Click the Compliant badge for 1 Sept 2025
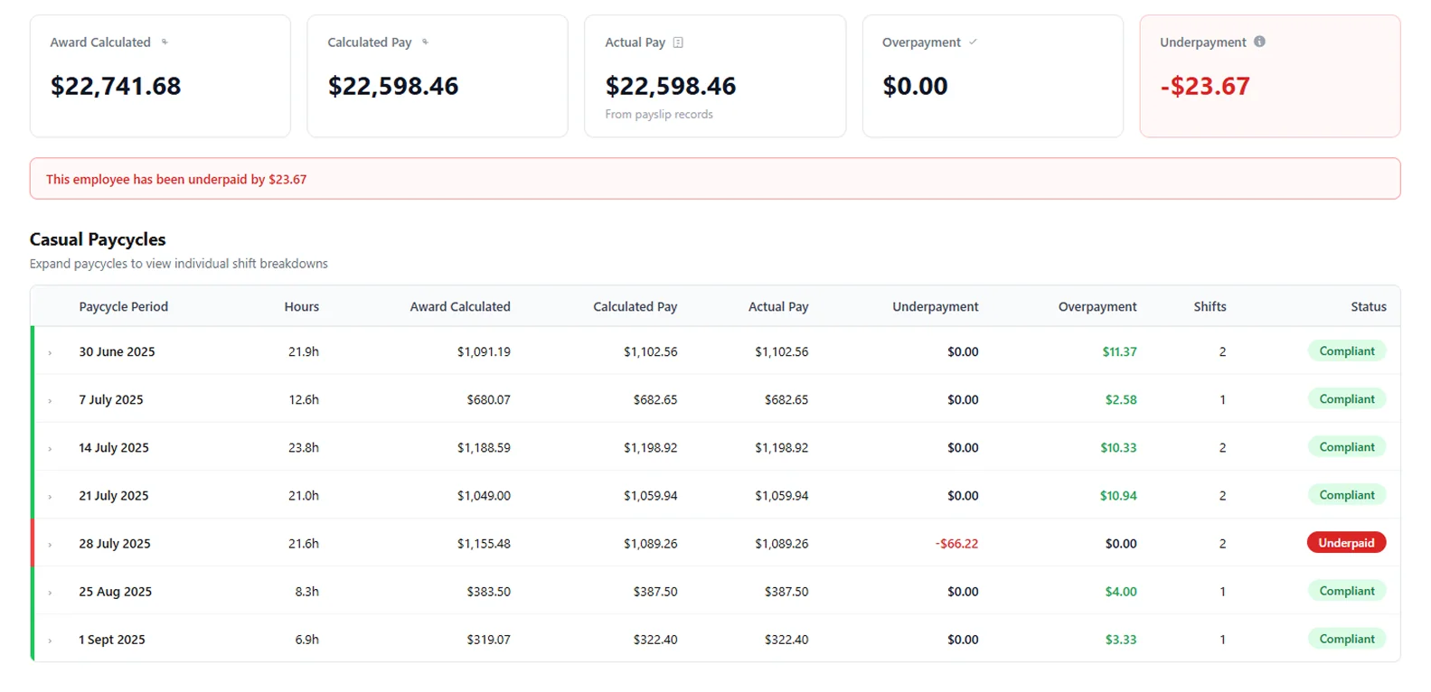This screenshot has width=1431, height=692. 1347,639
